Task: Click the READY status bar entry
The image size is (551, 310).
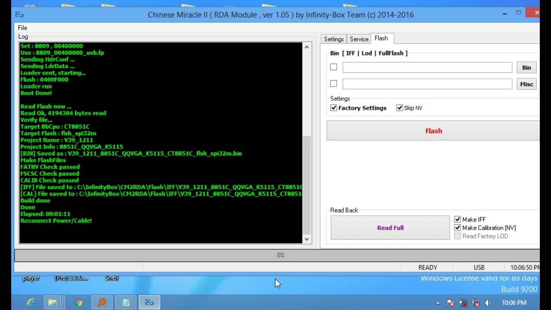Action: (427, 267)
